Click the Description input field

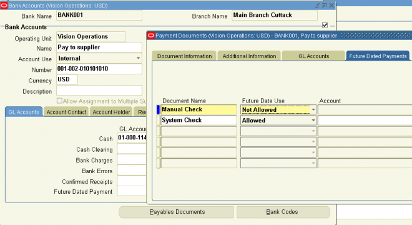click(x=99, y=91)
